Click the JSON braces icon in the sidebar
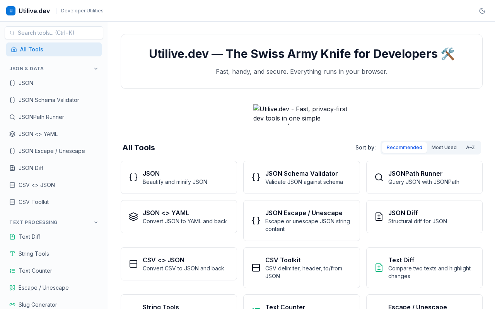The height and width of the screenshot is (309, 495). [12, 83]
